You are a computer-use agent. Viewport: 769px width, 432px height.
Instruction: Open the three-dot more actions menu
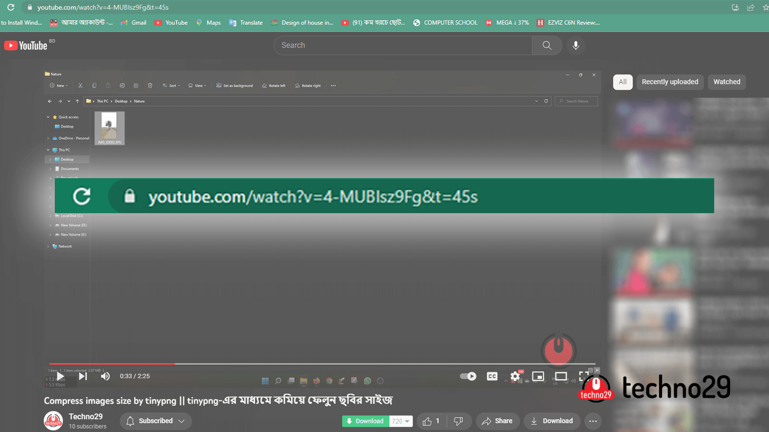click(x=593, y=421)
